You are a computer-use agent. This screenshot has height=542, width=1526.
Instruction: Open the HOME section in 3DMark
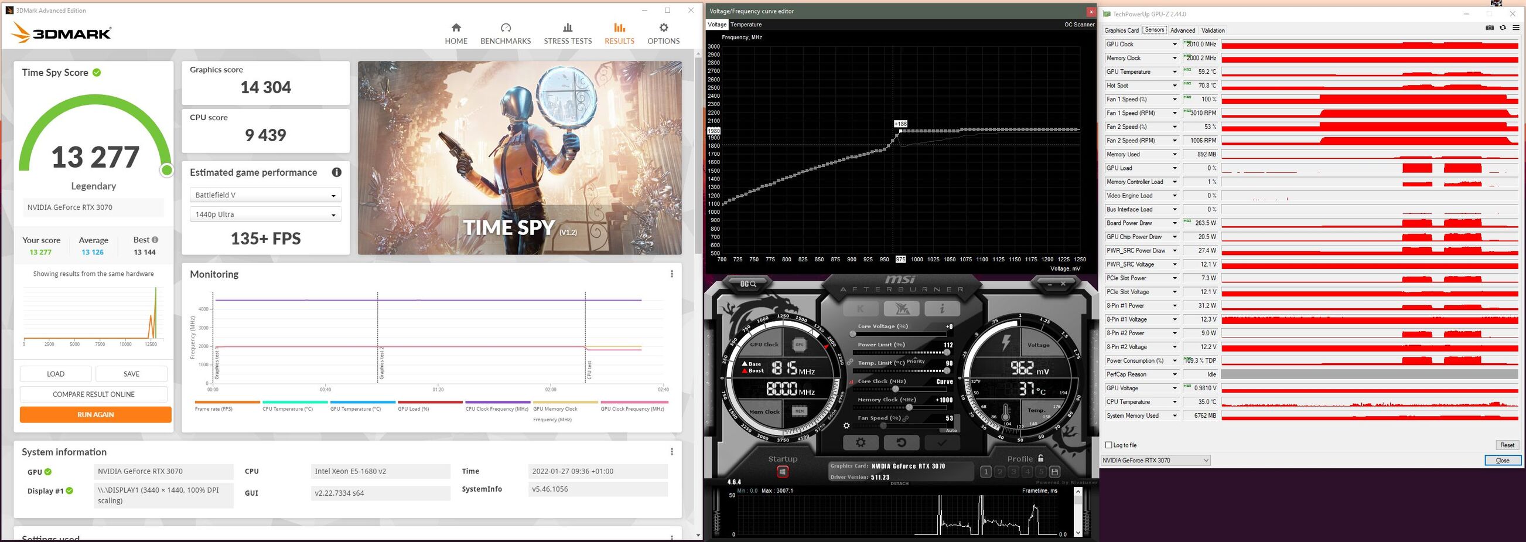pos(456,34)
